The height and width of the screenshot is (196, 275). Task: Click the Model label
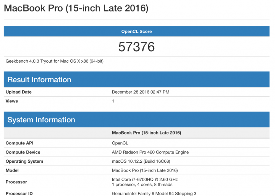[12, 170]
